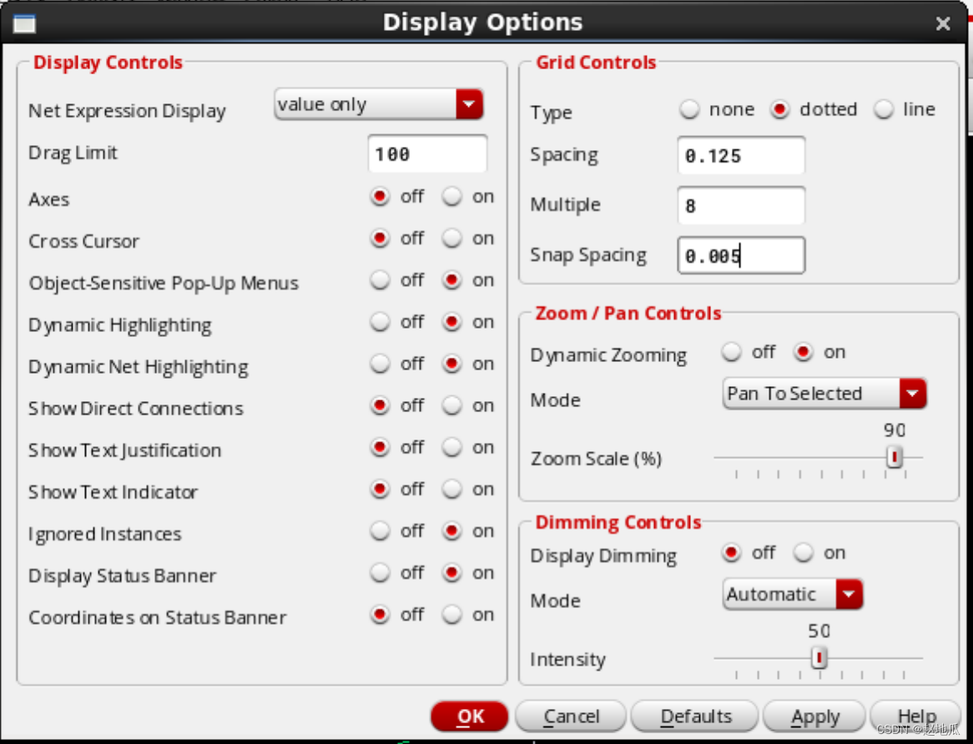Image resolution: width=973 pixels, height=744 pixels.
Task: Click the Intensity slider handle
Action: [x=819, y=658]
